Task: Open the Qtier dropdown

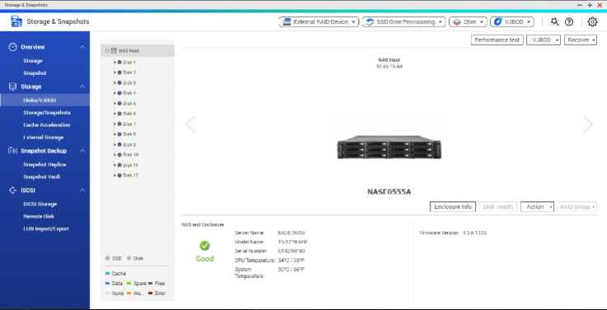Action: (x=468, y=22)
